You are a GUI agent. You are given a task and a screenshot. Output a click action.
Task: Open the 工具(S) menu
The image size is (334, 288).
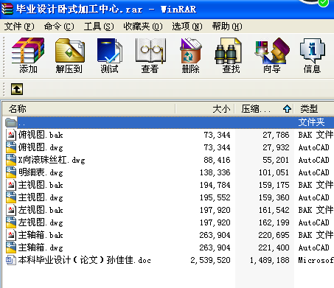tap(99, 27)
